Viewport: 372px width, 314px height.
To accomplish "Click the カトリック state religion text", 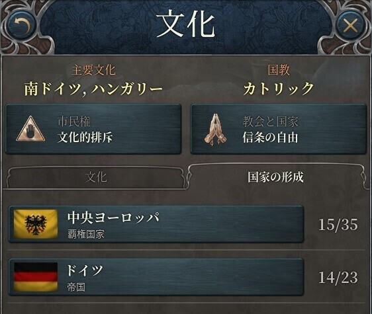I will pos(279,89).
